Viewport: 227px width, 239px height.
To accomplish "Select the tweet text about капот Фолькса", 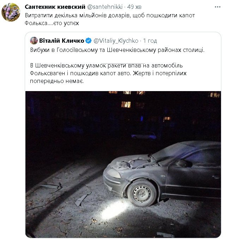I will (x=110, y=19).
